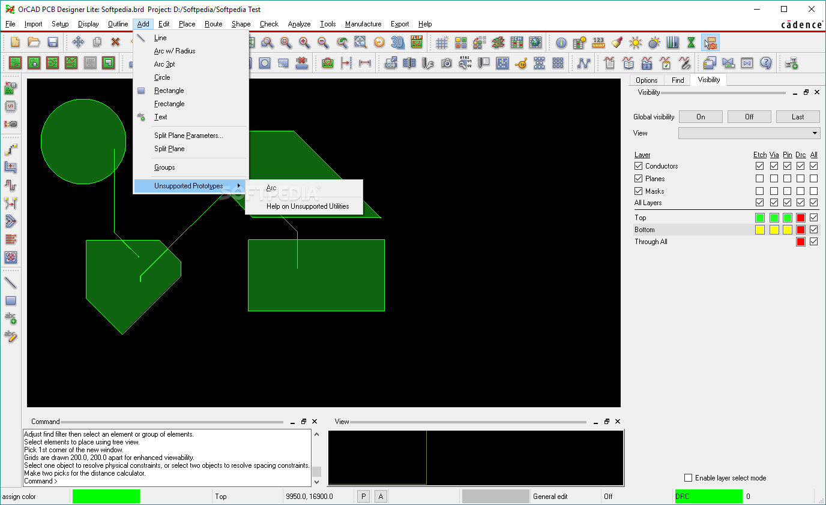Save the design with the floppy disk icon
Viewport: 826px width, 505px height.
pos(52,42)
